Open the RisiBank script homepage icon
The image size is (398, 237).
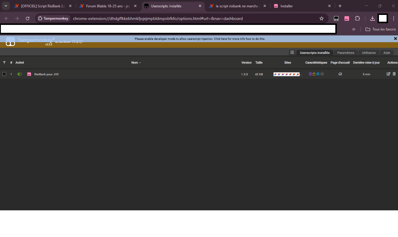tap(340, 74)
